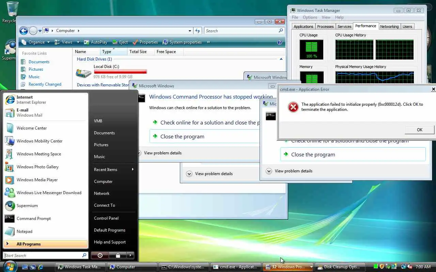Collapse the Hard Disk Drives group
Viewport: 436px width, 272px height.
click(281, 59)
